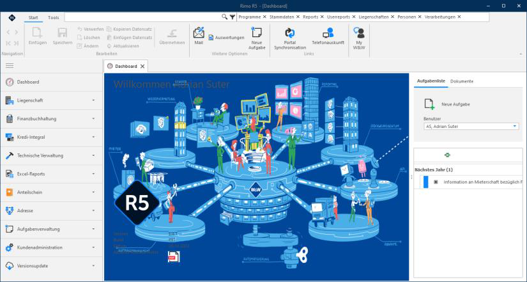Viewport: 527px width, 282px height.
Task: Remove the Reports filter tag
Action: pos(322,17)
